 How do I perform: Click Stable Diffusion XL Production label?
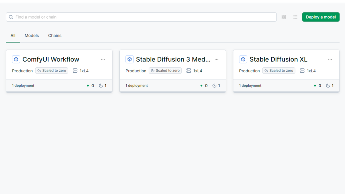(x=249, y=71)
